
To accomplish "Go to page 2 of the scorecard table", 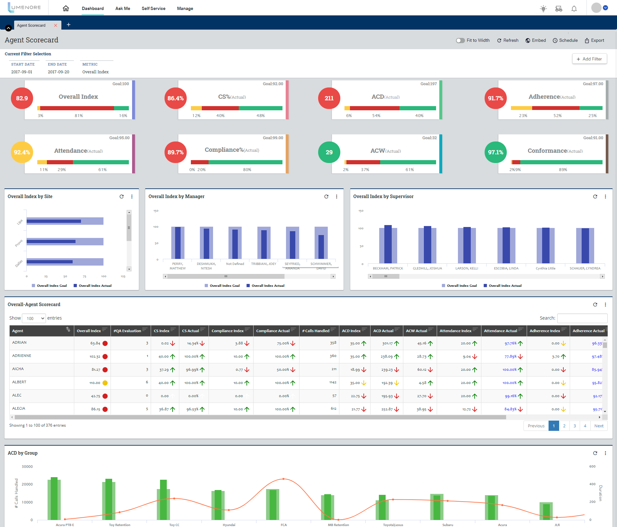I will coord(564,426).
